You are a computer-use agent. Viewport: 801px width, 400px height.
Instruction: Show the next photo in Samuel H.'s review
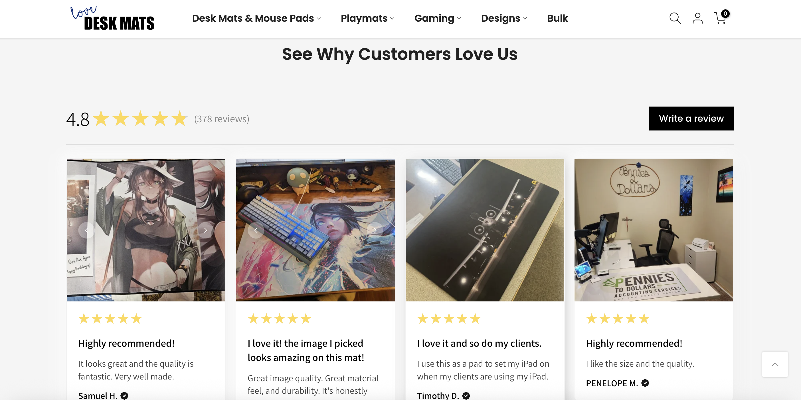click(x=205, y=230)
